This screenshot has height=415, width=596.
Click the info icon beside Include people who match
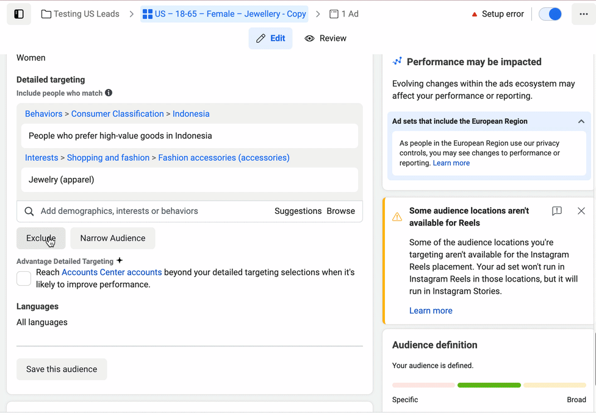tap(109, 93)
